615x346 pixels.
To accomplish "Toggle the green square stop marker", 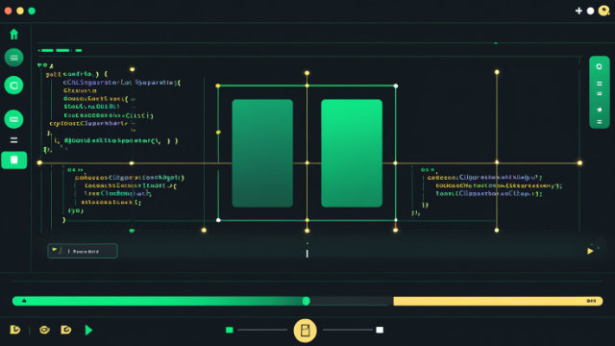I will pyautogui.click(x=230, y=330).
